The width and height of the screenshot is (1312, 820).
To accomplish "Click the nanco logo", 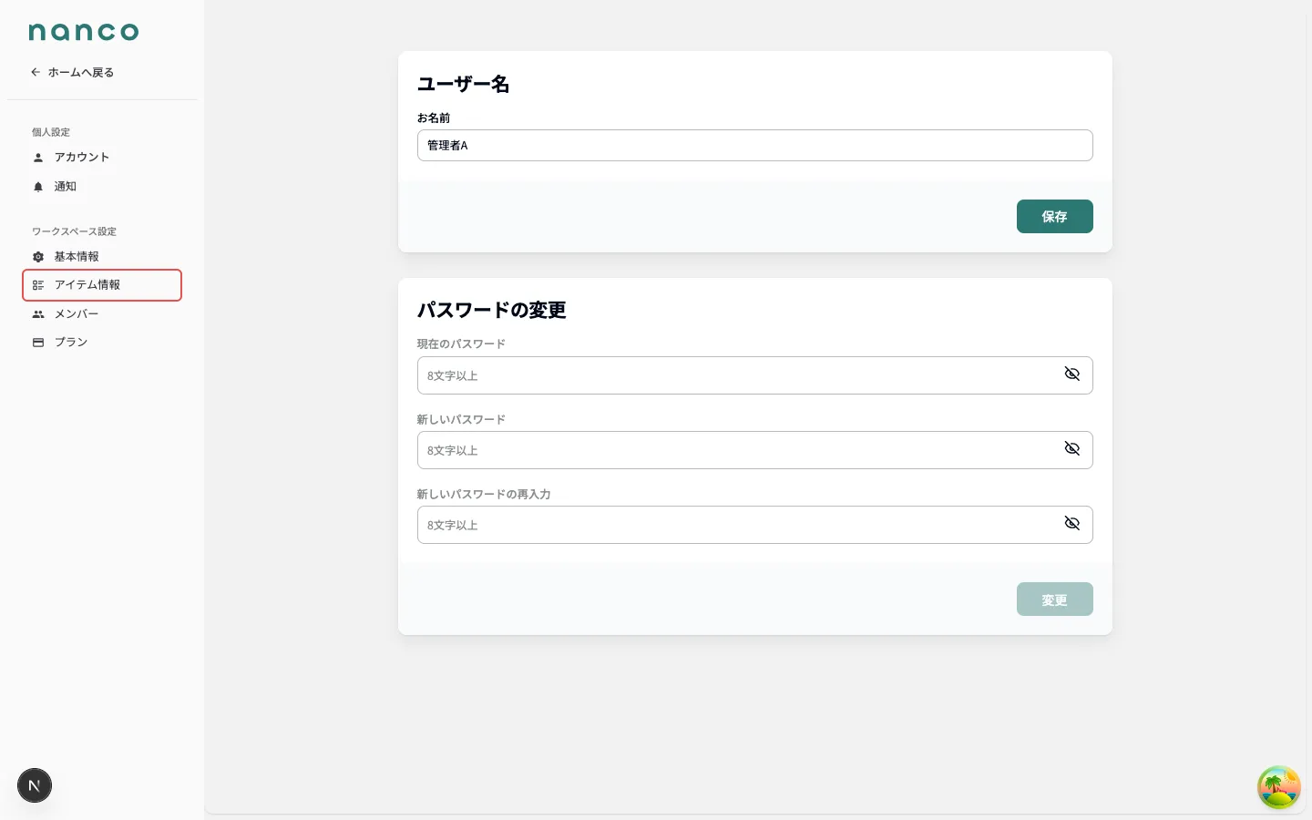I will coord(84,32).
